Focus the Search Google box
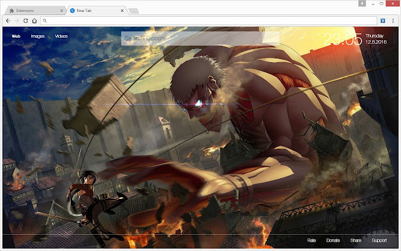Image resolution: width=401 pixels, height=251 pixels. [x=200, y=38]
